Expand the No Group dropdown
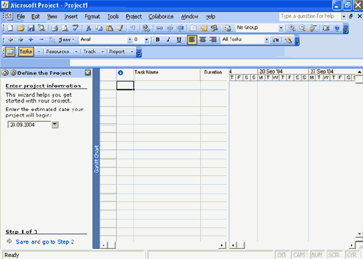This screenshot has height=259, width=363. [281, 28]
